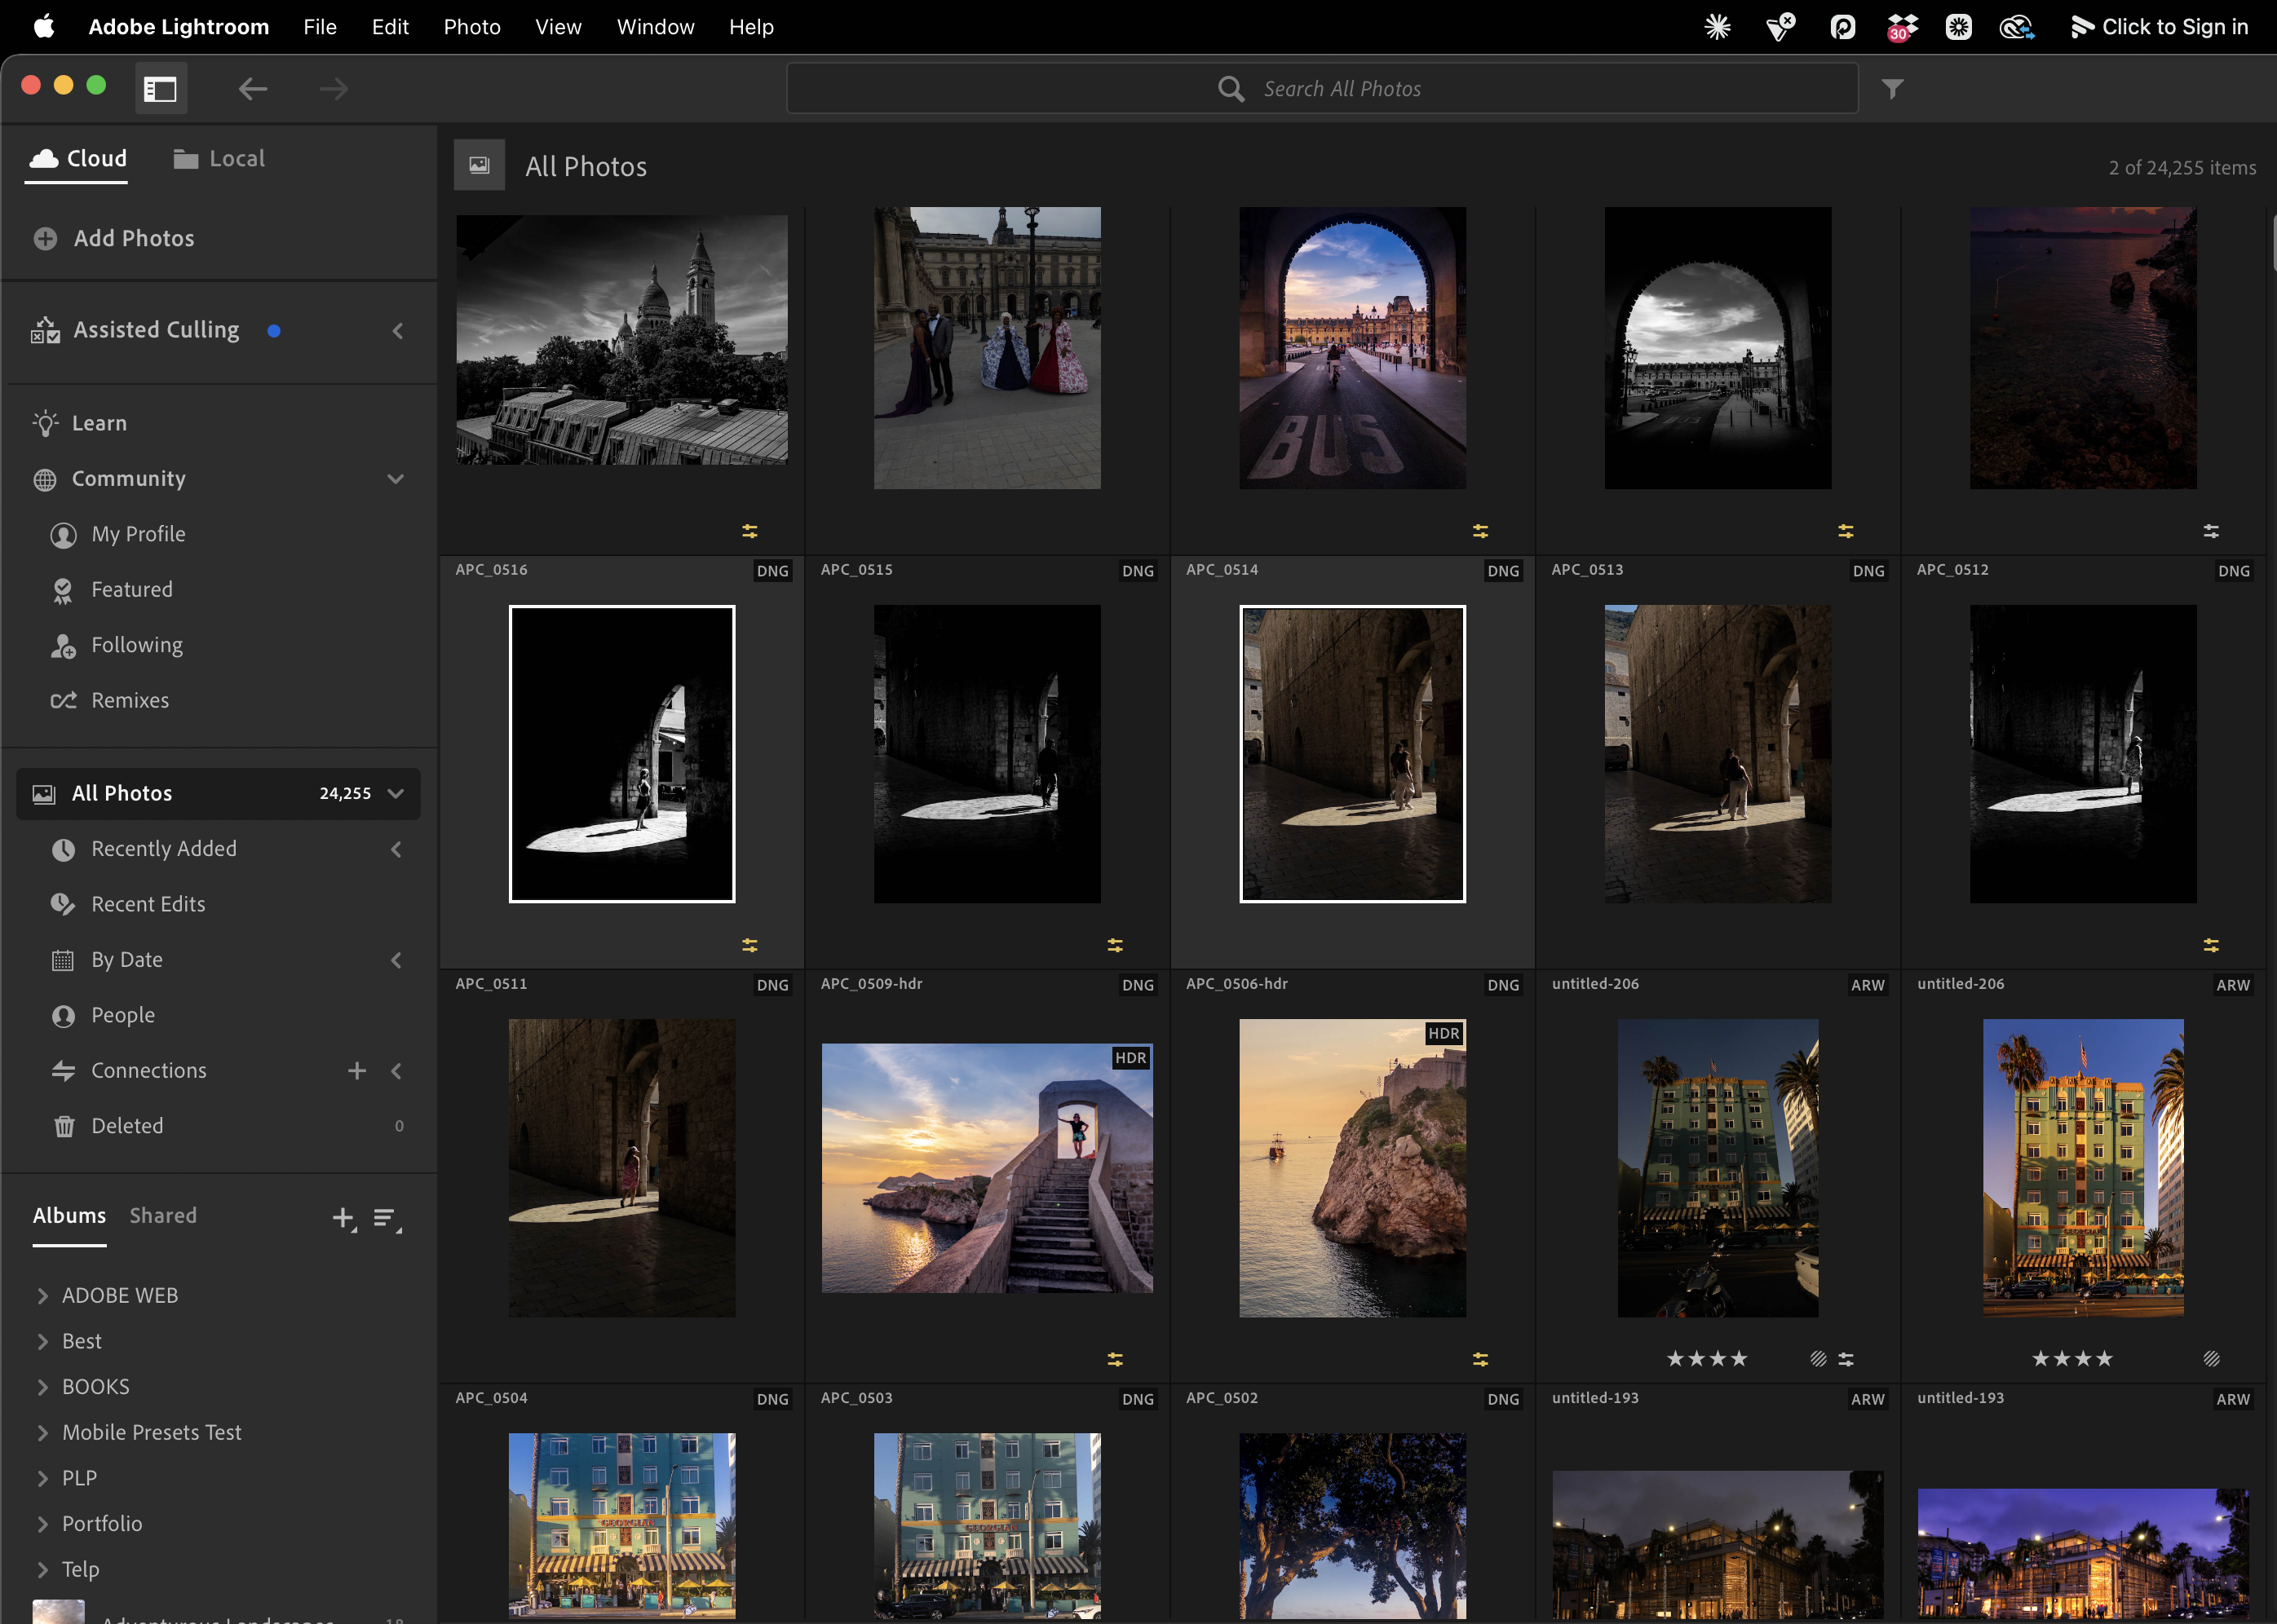Click the edit sliders icon under Sacré-Cœur photo
The image size is (2277, 1624).
[749, 531]
